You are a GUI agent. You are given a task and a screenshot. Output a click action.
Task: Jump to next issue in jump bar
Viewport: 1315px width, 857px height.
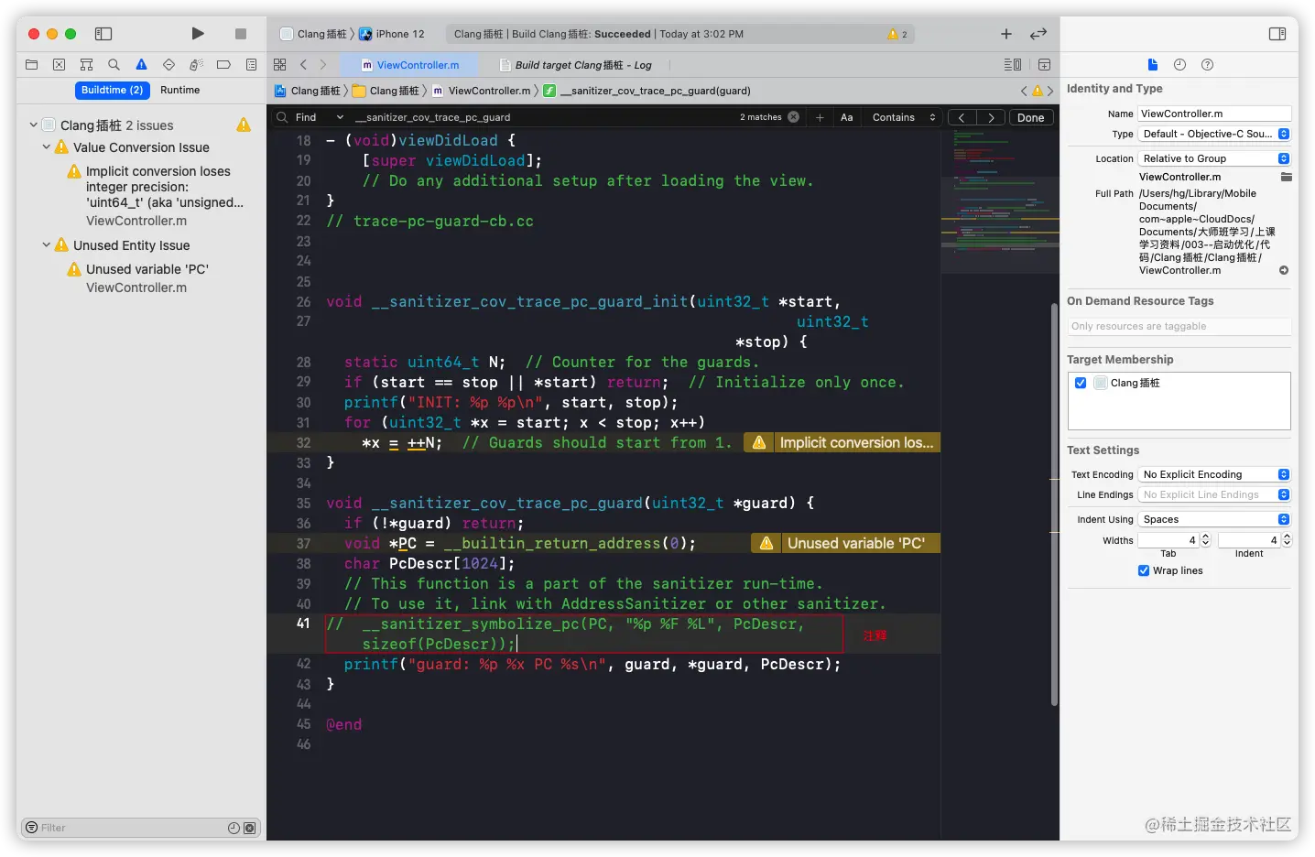(1050, 91)
